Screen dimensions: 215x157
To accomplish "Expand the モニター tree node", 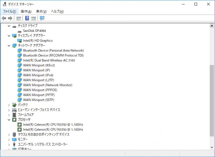I will coord(9,140).
